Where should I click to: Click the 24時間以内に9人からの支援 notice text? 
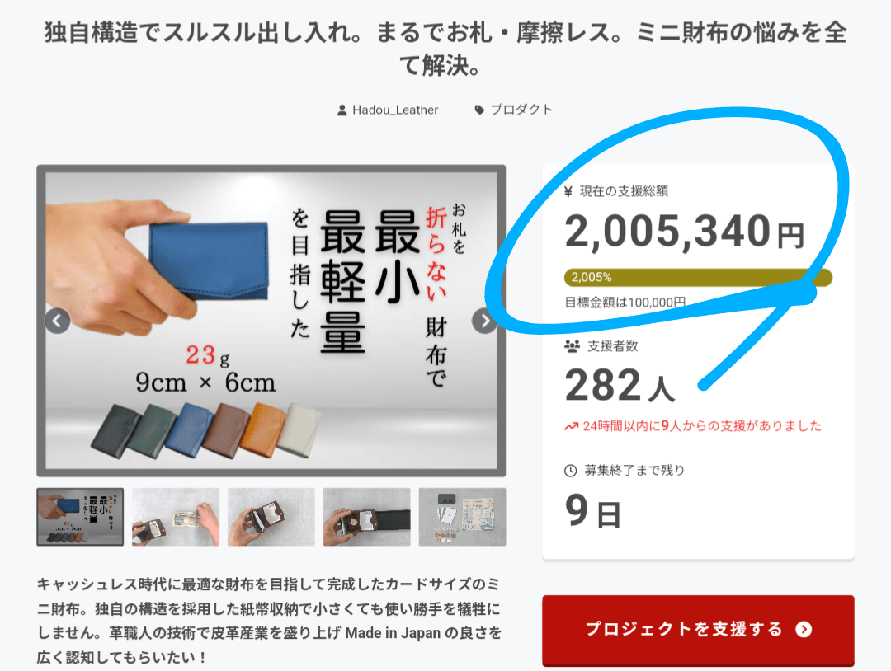(702, 426)
